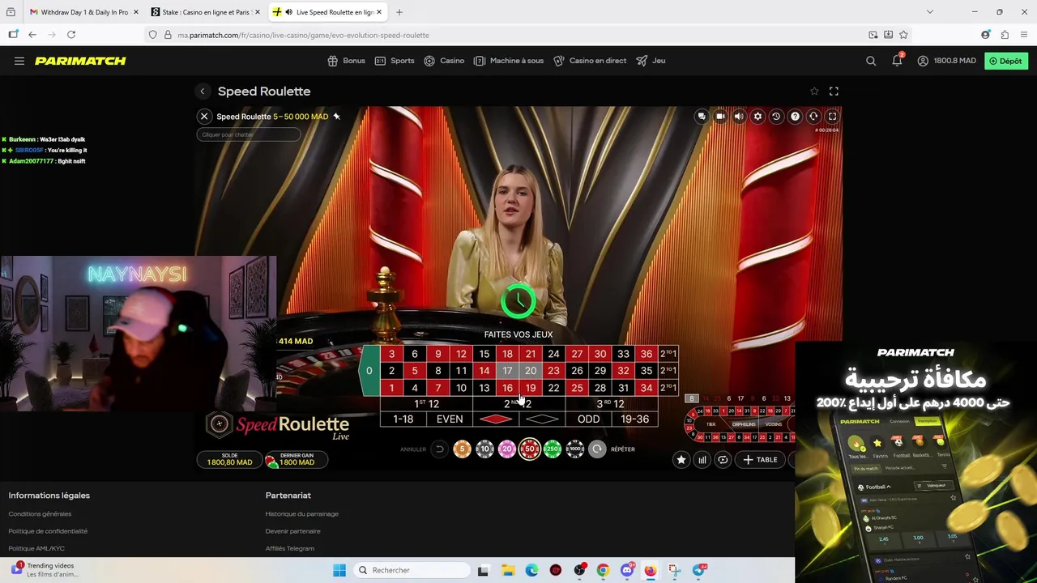Open Politique de confidentialité link
Image resolution: width=1037 pixels, height=583 pixels.
[x=48, y=531]
